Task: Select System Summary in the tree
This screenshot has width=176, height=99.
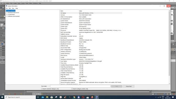Action: pos(11,11)
